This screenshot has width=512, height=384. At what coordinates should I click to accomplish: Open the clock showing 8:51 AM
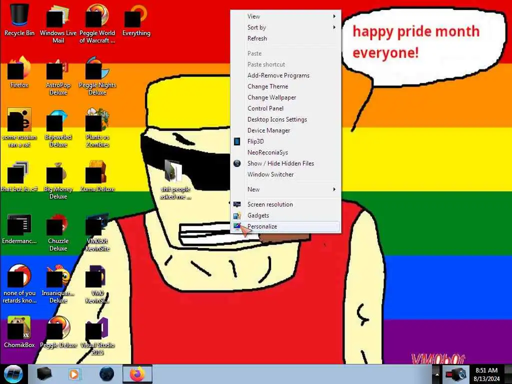click(x=486, y=374)
